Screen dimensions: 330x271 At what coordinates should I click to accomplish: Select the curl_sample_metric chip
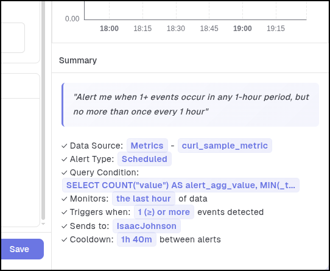225,146
